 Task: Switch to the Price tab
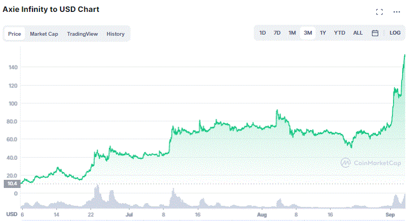coord(15,34)
